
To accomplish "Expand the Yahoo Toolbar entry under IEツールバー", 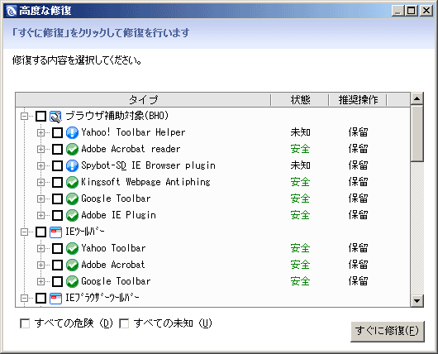I will point(40,248).
